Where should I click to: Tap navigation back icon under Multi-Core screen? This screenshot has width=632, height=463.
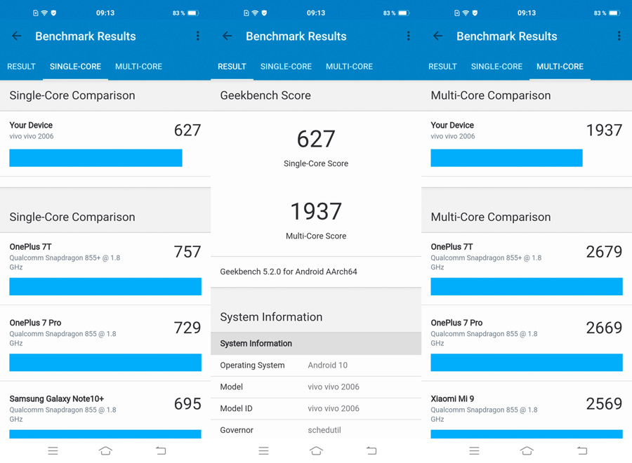click(x=582, y=451)
